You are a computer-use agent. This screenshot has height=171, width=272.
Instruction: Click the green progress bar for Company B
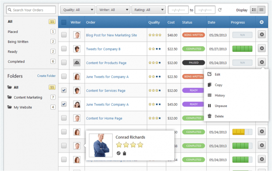click(242, 49)
